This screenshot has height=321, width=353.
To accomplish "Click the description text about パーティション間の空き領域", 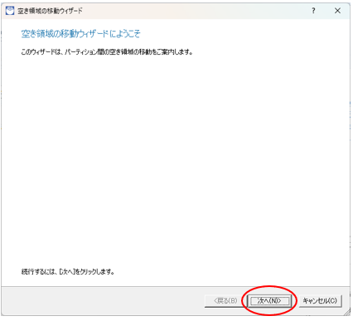I will 107,52.
